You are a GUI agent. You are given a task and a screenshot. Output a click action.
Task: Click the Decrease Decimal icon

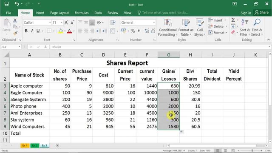(153, 31)
